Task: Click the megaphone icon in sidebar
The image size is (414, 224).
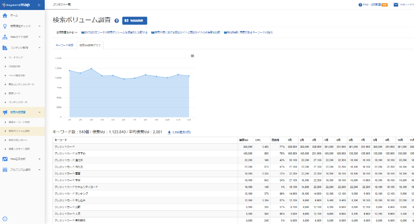Action: tap(5, 112)
